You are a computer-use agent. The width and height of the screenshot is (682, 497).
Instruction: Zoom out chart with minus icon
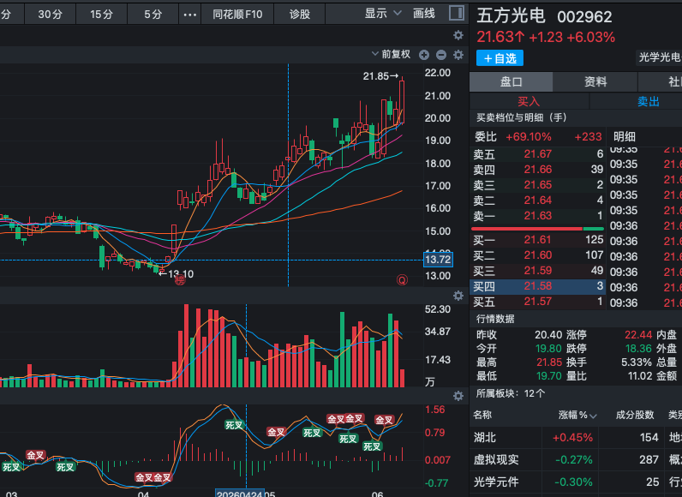pos(441,55)
